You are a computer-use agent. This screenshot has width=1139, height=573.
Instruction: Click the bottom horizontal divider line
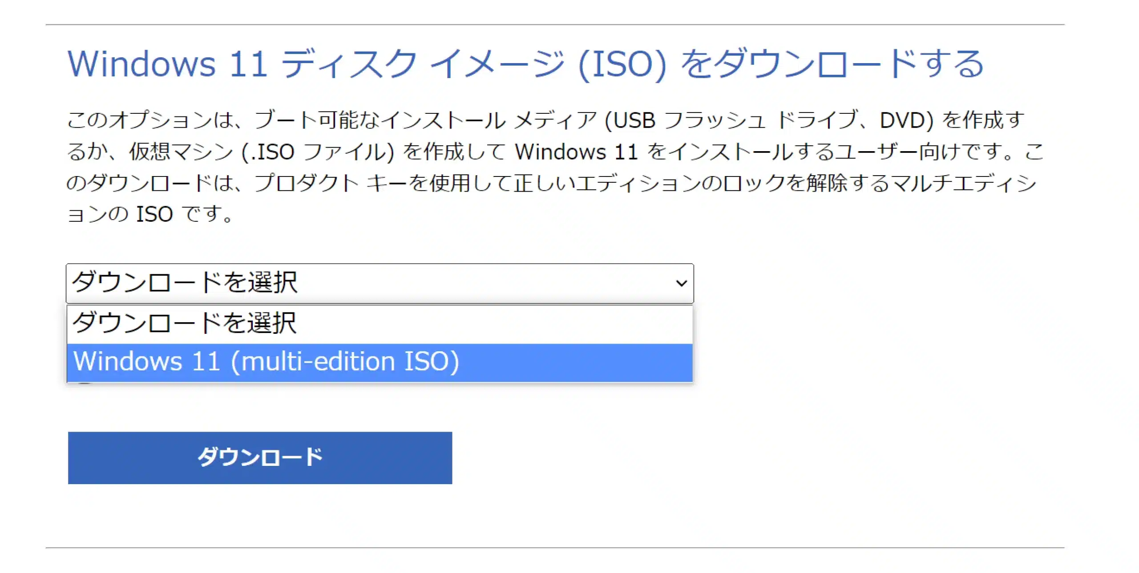point(555,548)
